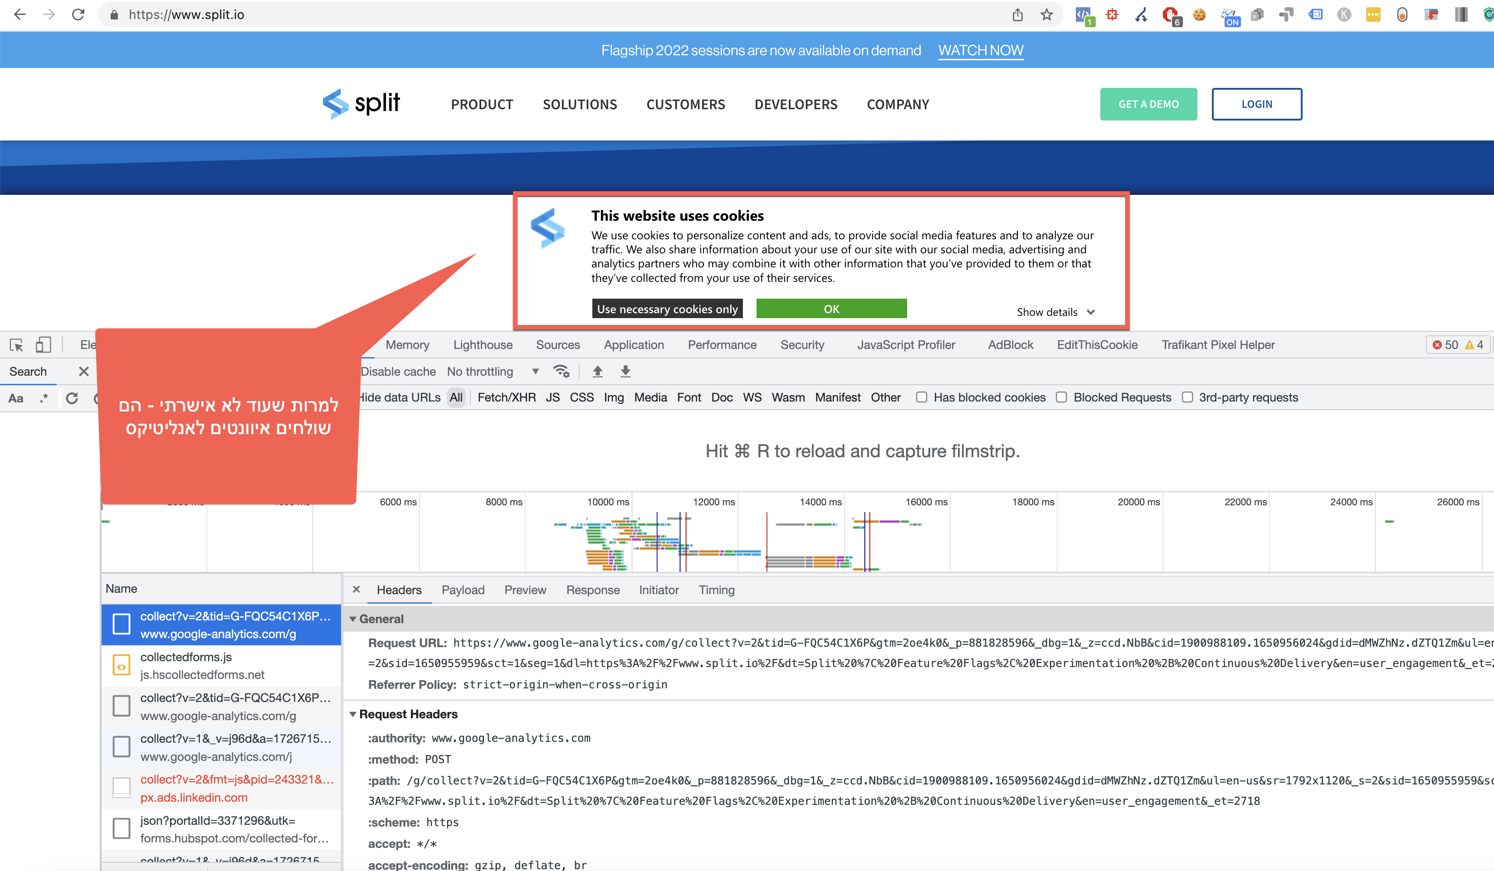Select the checkbox of the collect?v=1&_v=j96d&a=1726715… google-analytics.com/j request
This screenshot has width=1494, height=871.
tap(122, 747)
